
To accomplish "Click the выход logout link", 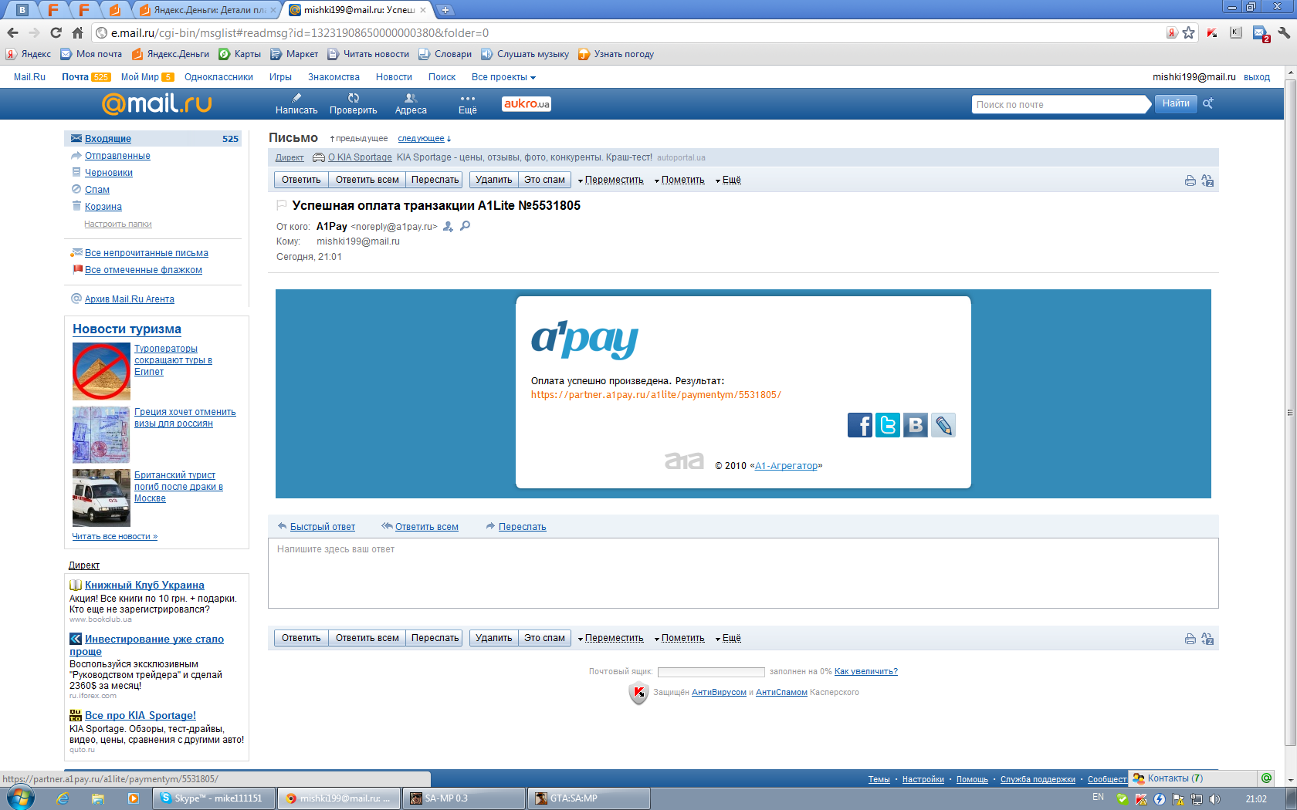I will coord(1256,77).
